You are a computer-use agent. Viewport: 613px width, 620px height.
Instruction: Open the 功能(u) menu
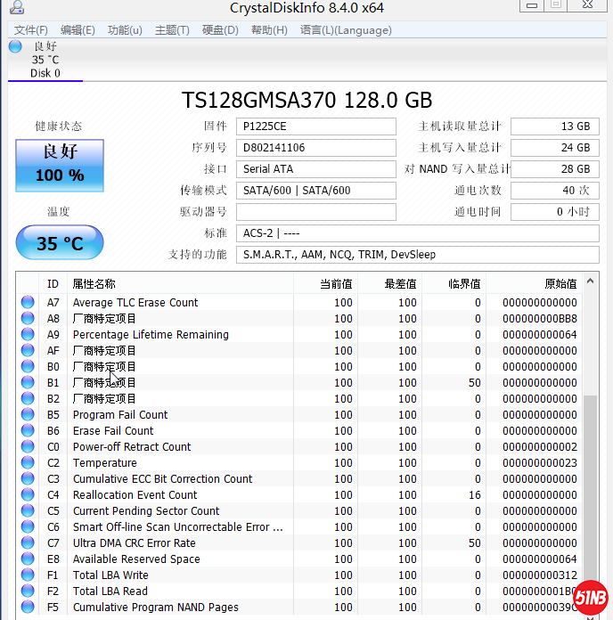125,30
